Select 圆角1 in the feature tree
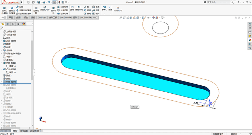The image size is (252, 135). (x=7, y=44)
